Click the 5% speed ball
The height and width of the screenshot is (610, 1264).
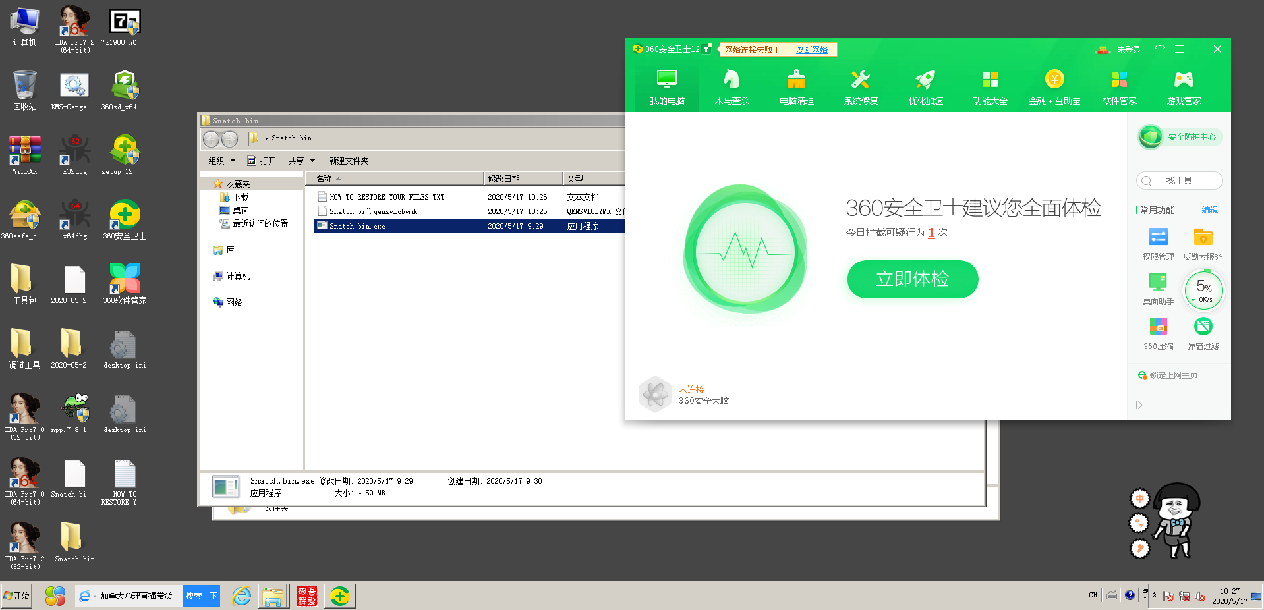(1203, 291)
